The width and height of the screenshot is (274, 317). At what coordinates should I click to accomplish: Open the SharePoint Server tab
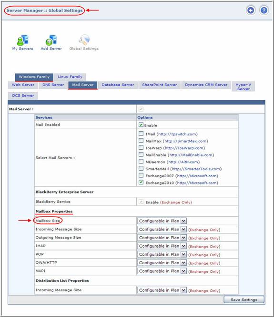pos(160,85)
